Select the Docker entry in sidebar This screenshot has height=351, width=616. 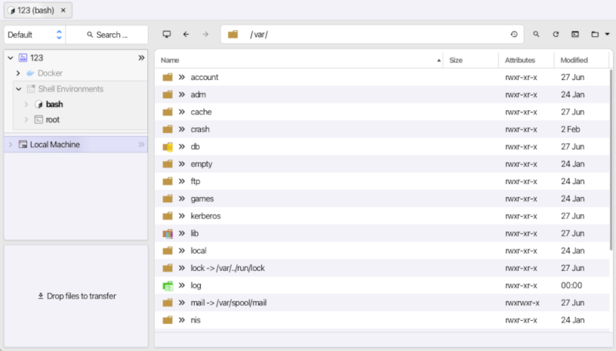pyautogui.click(x=50, y=73)
